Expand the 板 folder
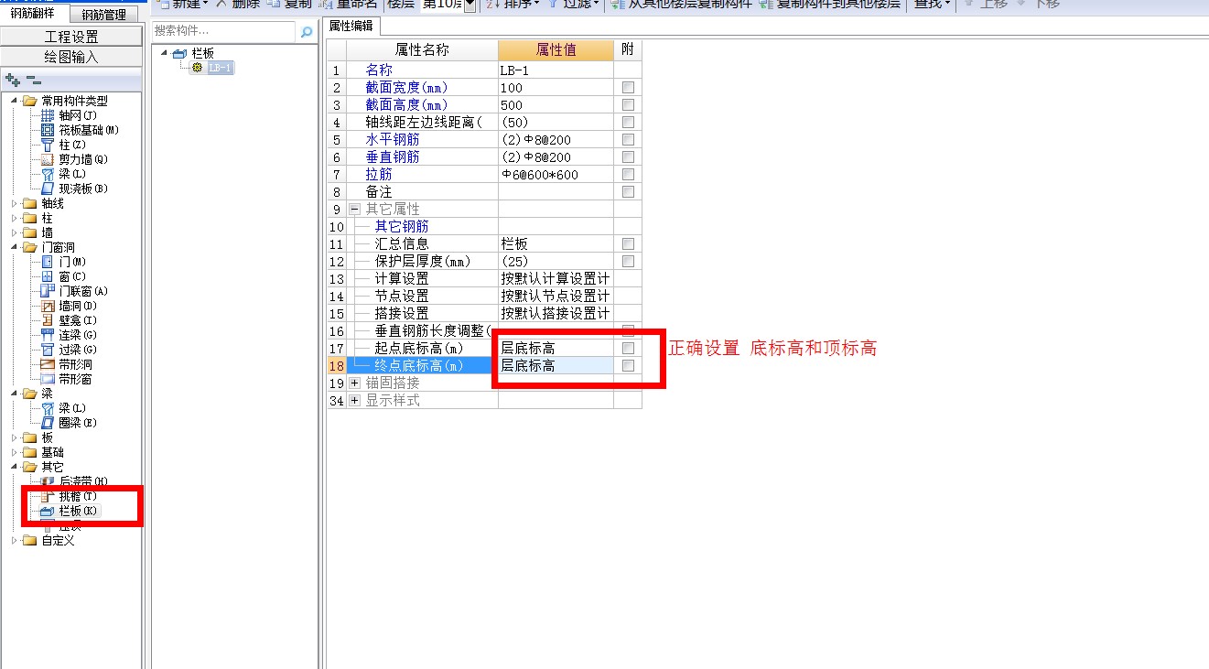This screenshot has height=669, width=1209. [x=14, y=437]
